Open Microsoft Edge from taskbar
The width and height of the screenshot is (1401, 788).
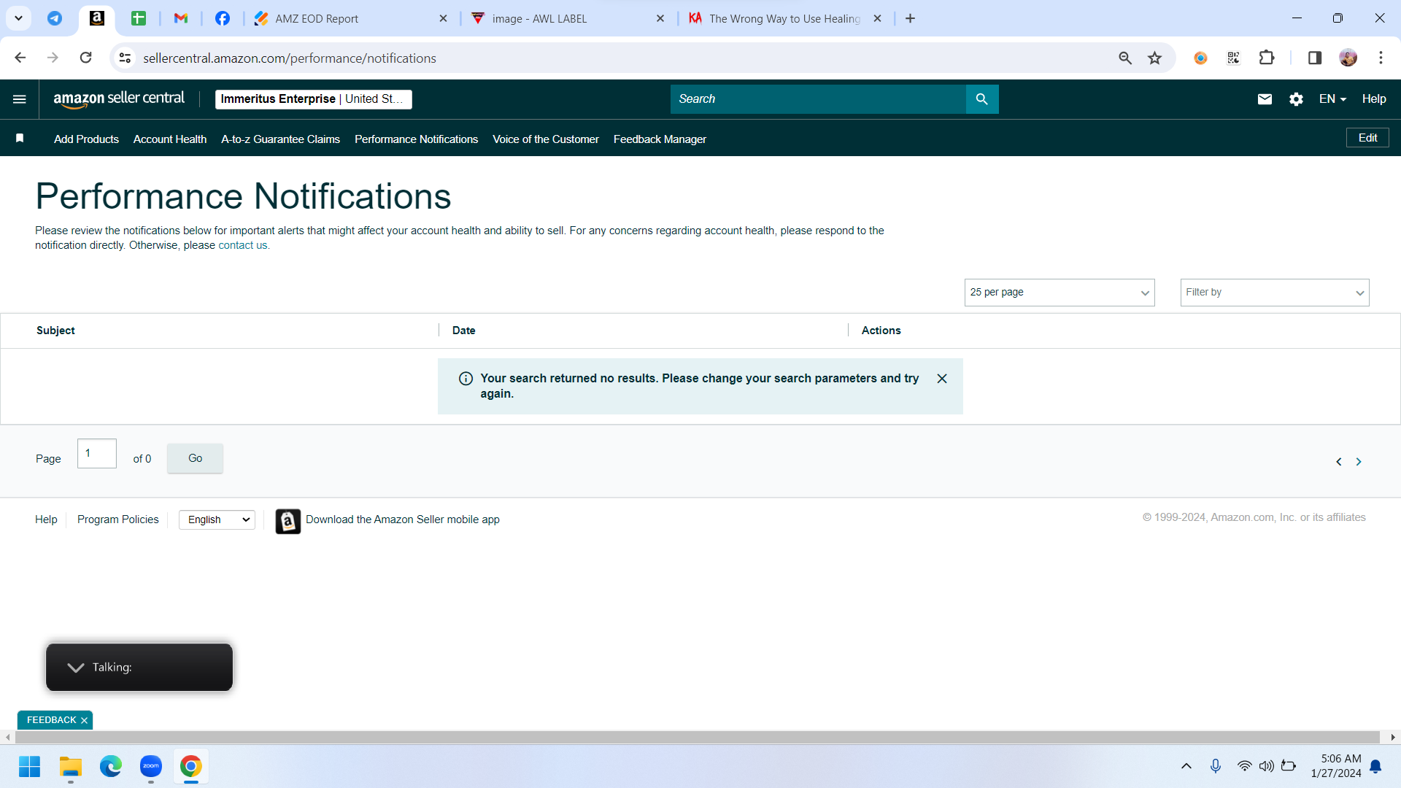(111, 767)
